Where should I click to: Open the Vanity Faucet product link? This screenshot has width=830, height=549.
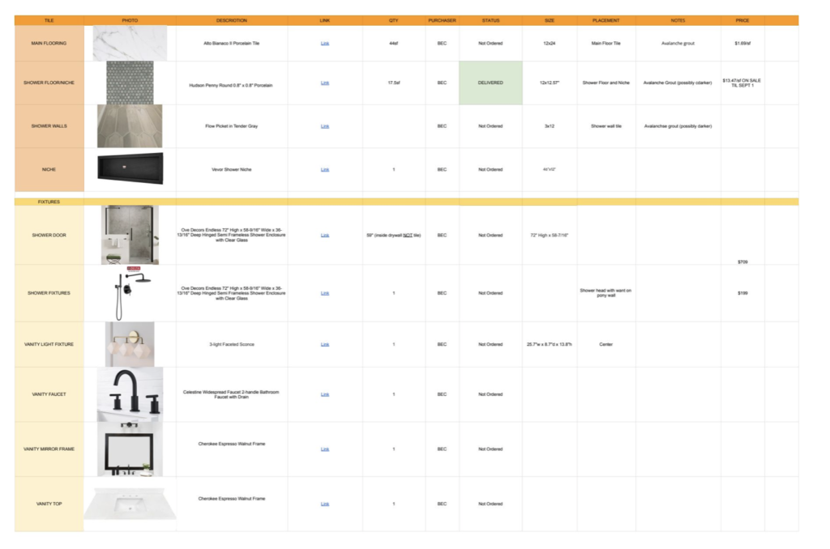point(325,394)
